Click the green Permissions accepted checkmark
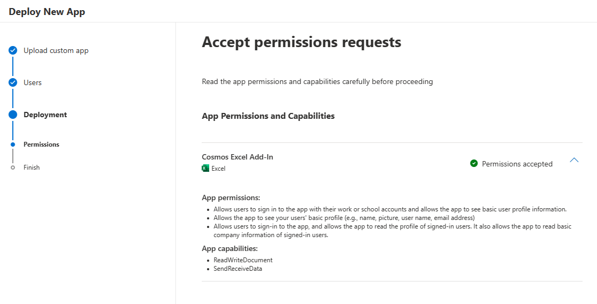This screenshot has width=597, height=304. [473, 163]
